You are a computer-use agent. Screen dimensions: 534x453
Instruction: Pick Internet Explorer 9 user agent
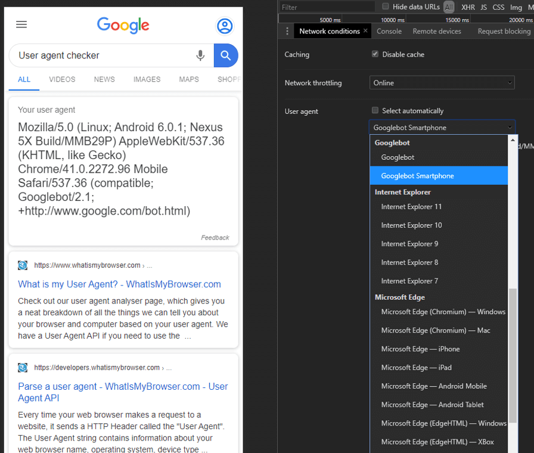(439, 244)
